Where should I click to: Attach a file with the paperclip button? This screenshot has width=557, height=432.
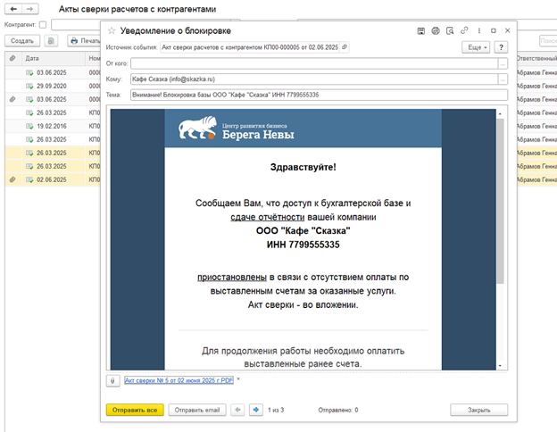112,381
